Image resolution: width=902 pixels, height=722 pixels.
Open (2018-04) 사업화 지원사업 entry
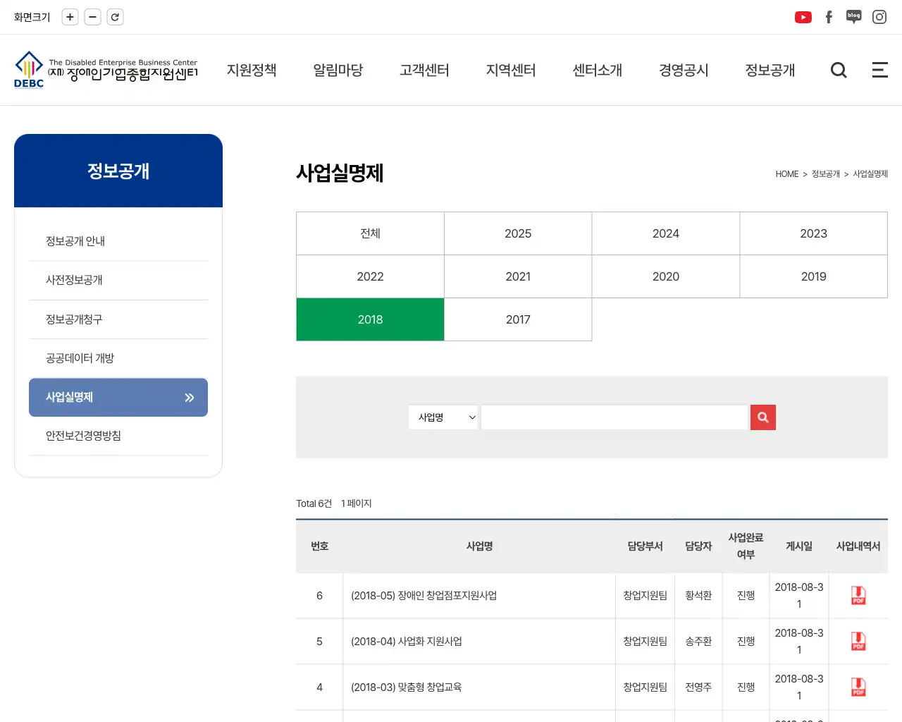(407, 642)
